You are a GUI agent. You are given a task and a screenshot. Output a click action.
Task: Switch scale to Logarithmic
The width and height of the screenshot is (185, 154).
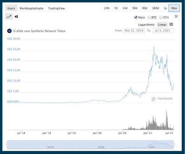(x=146, y=25)
